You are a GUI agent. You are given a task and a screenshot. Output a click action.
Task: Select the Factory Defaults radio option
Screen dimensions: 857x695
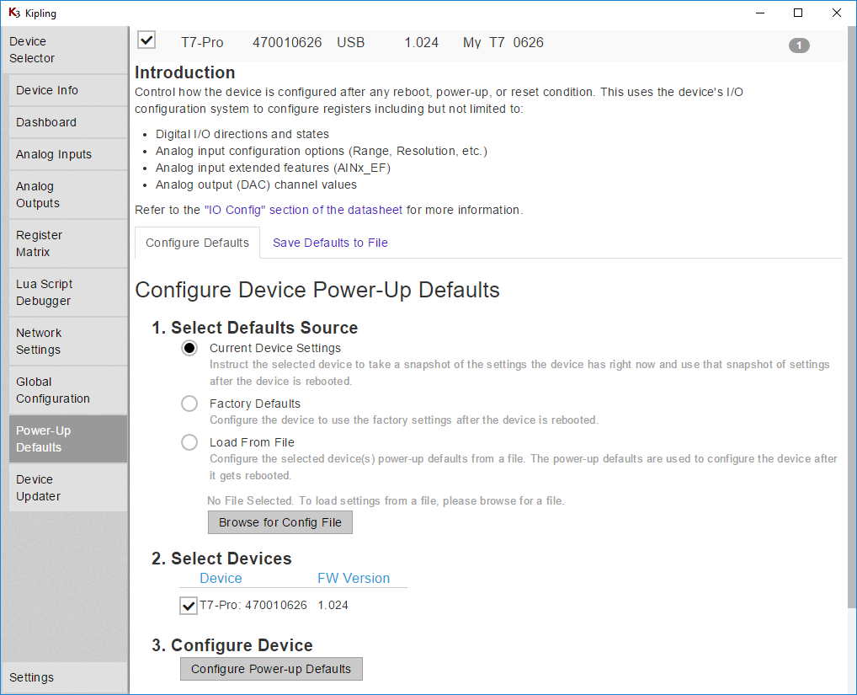pyautogui.click(x=189, y=404)
